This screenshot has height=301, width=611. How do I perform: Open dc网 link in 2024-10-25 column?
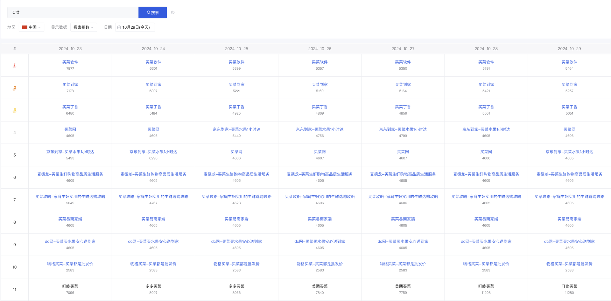(x=236, y=241)
